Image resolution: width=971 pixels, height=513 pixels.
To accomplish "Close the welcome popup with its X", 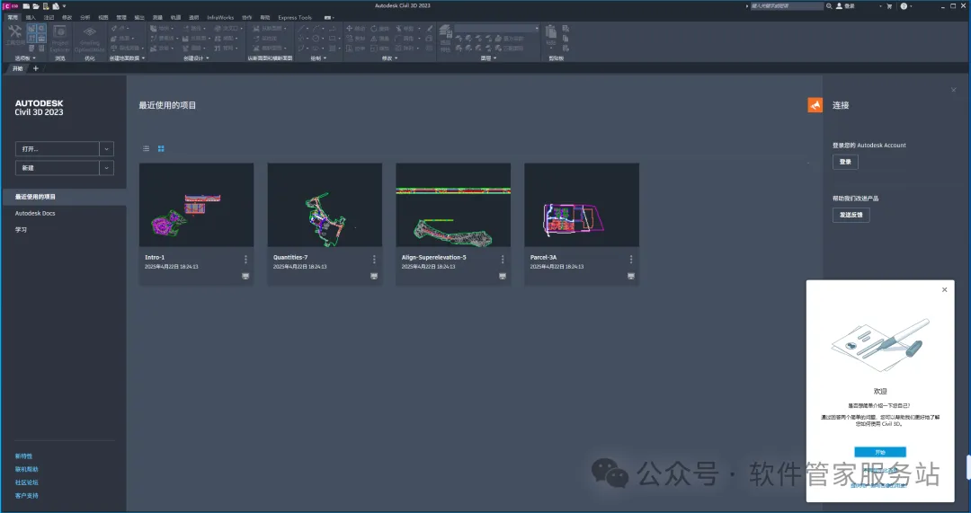I will 944,289.
